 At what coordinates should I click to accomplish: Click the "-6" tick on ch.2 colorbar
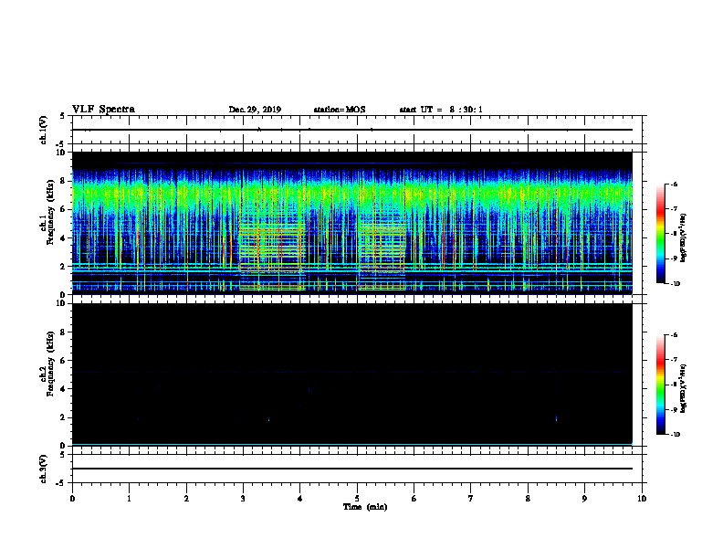tap(674, 335)
